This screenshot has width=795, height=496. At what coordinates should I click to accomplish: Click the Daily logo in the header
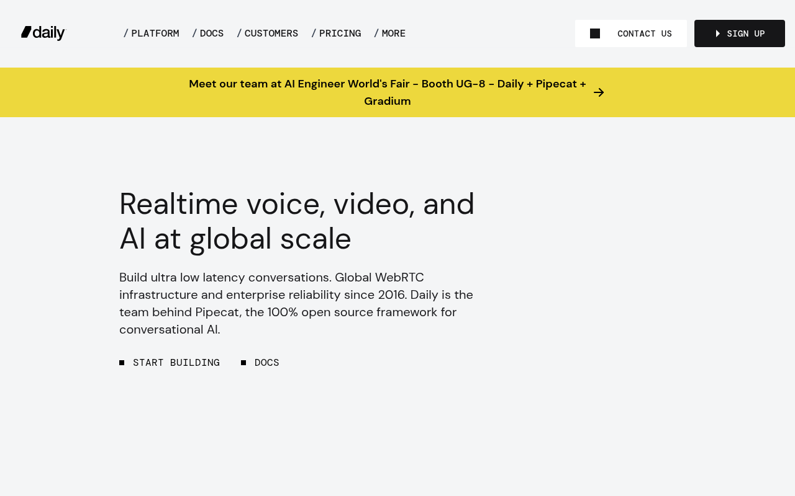pyautogui.click(x=43, y=33)
